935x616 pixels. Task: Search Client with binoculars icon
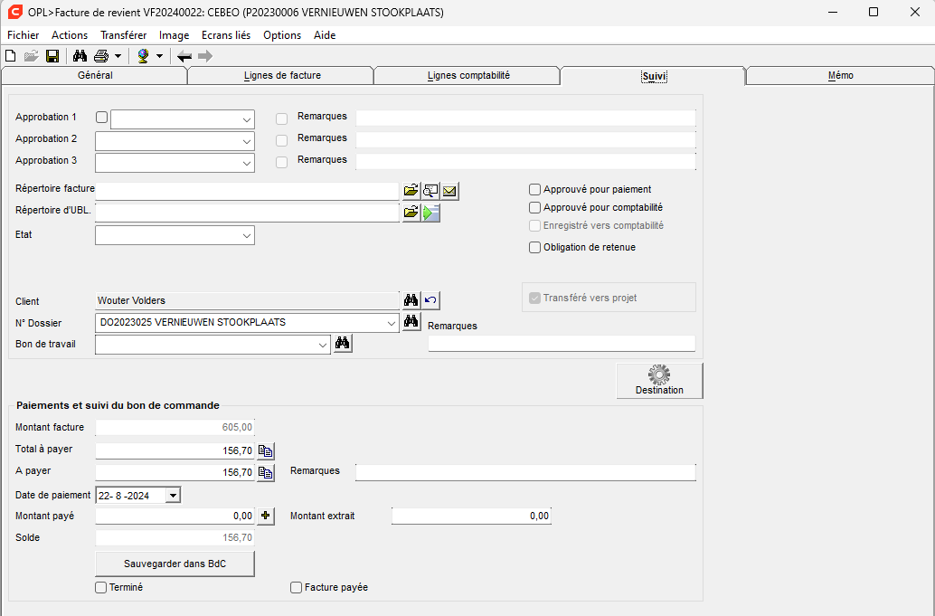pyautogui.click(x=411, y=300)
